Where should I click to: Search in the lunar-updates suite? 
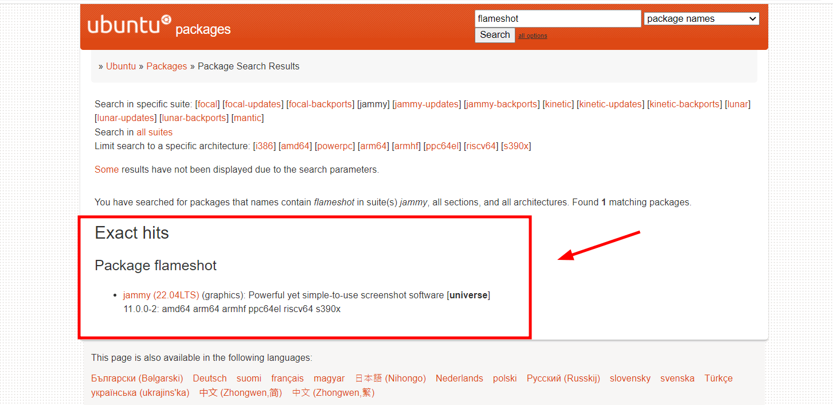tap(125, 118)
